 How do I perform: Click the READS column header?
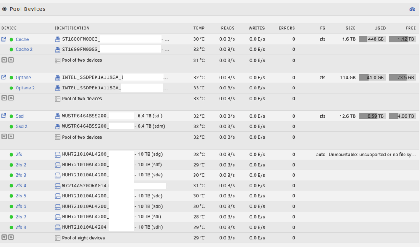coord(228,28)
